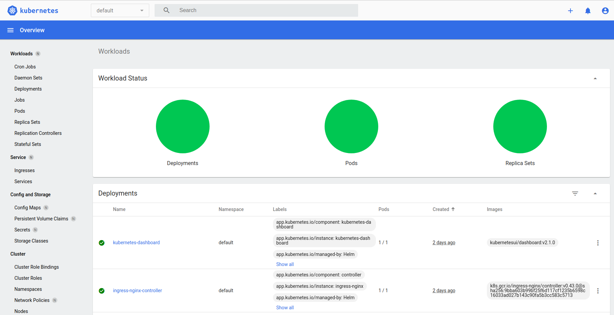The height and width of the screenshot is (315, 614).
Task: Go to Namespaces
Action: [28, 289]
